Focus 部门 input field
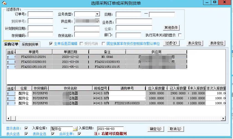The width and height of the screenshot is (233, 139). (x=128, y=35)
